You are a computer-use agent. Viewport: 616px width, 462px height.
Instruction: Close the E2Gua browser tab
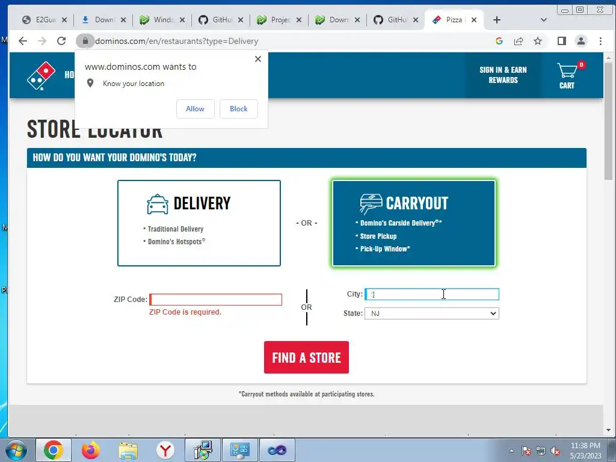coord(64,20)
